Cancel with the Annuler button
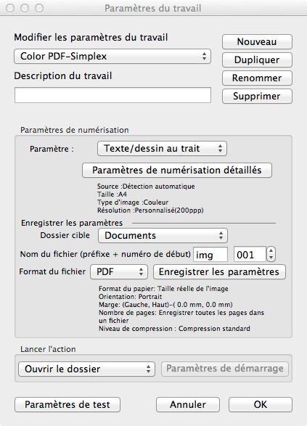 (x=188, y=404)
